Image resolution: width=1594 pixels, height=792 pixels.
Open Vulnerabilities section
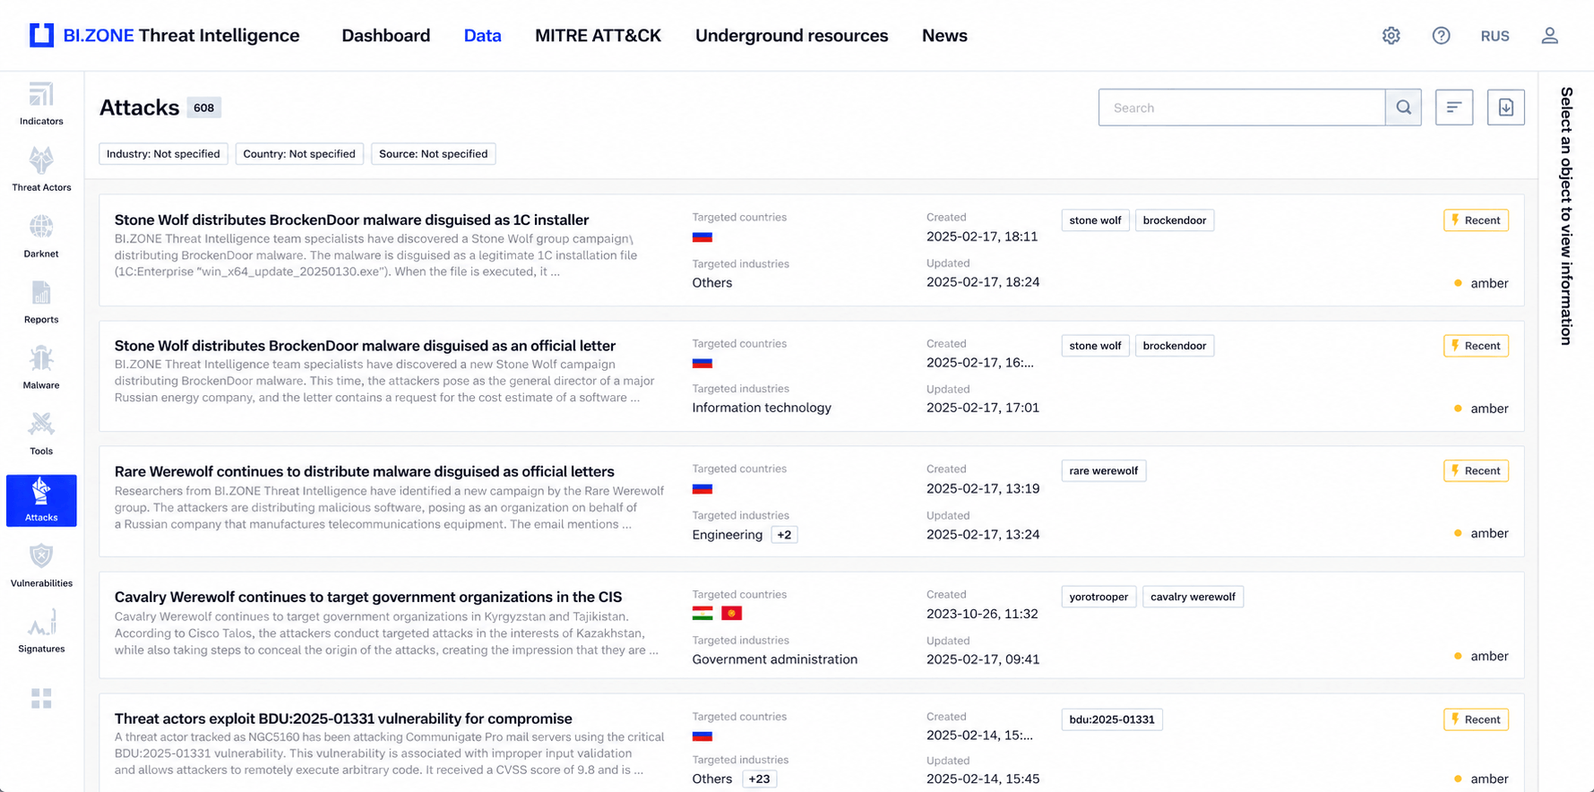pyautogui.click(x=41, y=566)
